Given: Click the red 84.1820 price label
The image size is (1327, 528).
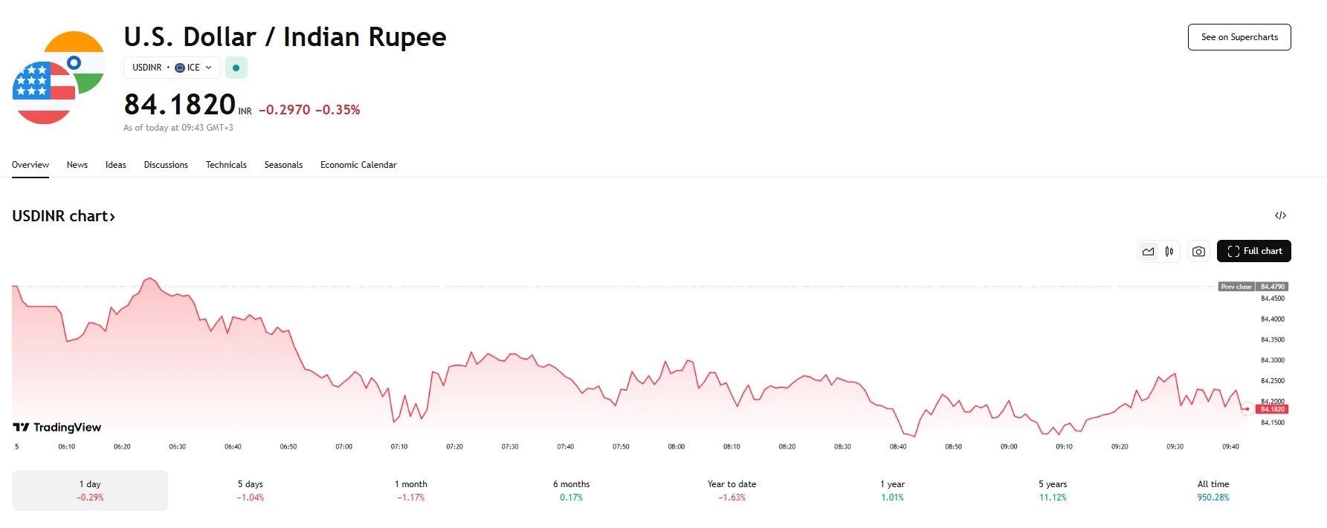Looking at the screenshot, I should tap(1273, 409).
